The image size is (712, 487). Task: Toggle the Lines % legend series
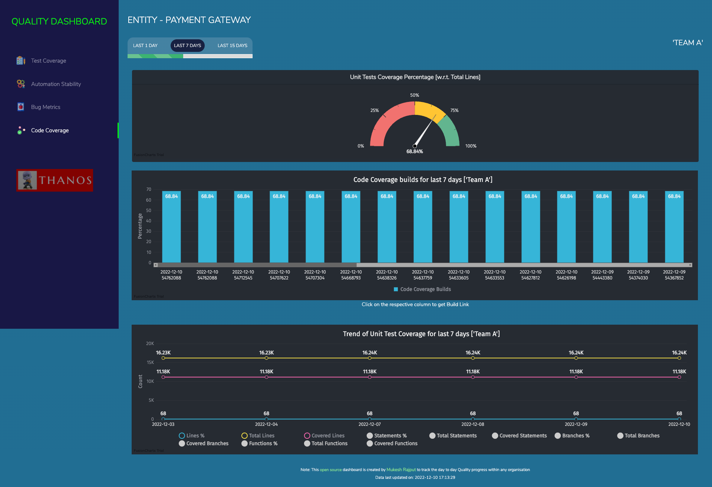pos(192,435)
